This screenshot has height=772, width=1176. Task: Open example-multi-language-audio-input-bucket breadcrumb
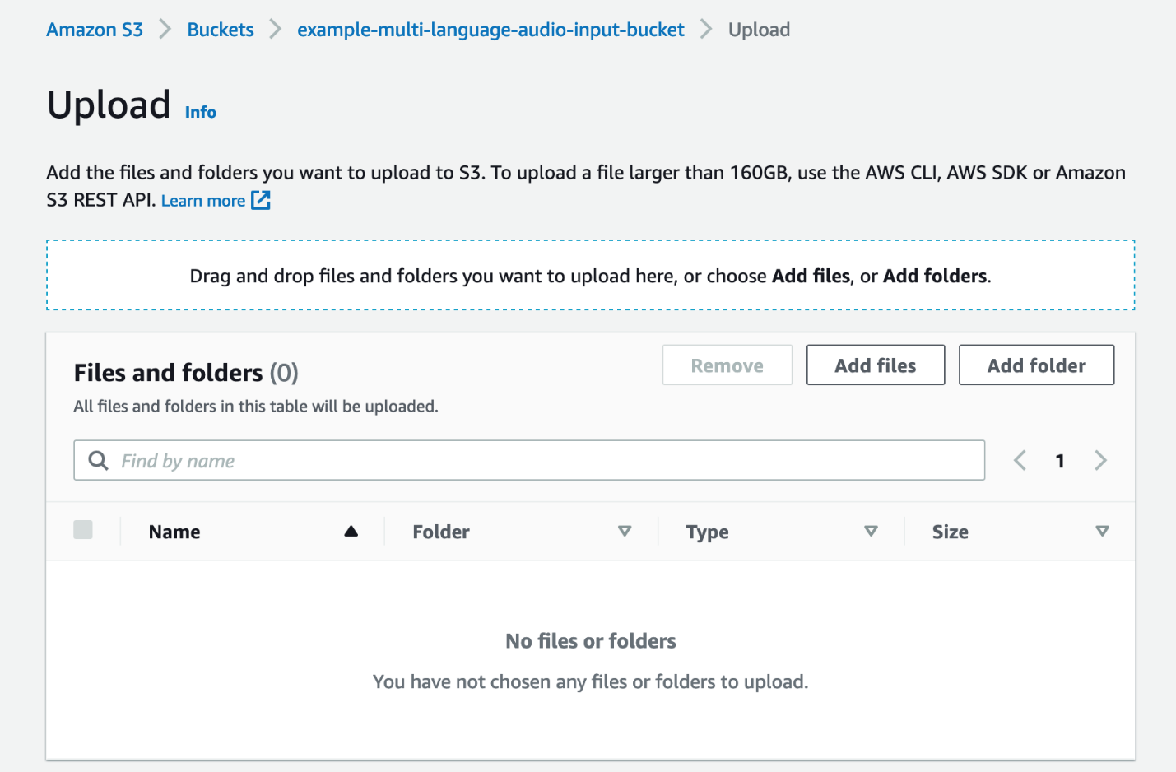[x=490, y=30]
